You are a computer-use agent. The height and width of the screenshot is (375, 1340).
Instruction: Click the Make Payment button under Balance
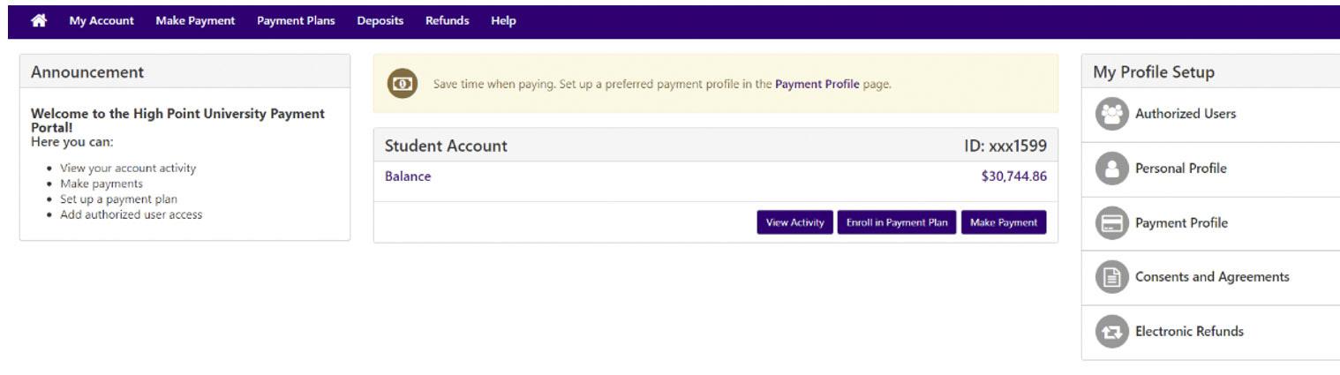click(x=1004, y=223)
